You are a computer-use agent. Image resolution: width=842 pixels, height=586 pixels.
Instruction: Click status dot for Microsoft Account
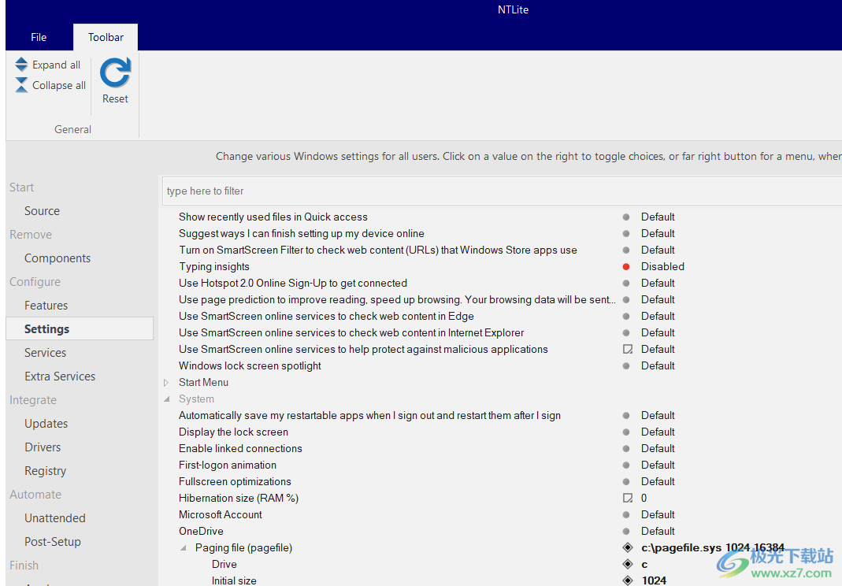(x=626, y=514)
